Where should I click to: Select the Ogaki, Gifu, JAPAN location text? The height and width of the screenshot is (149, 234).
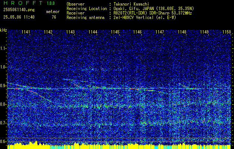pos(154,9)
